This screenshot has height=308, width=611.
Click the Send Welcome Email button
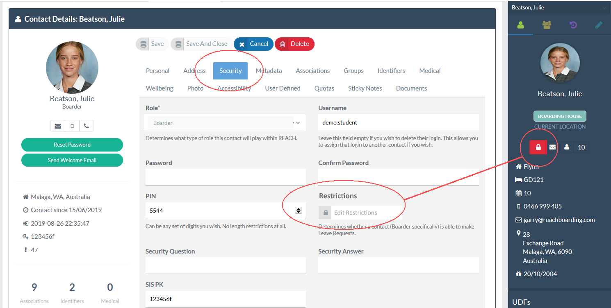[72, 160]
